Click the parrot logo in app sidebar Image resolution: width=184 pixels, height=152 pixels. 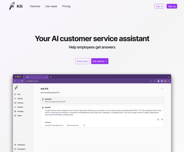coord(16,88)
